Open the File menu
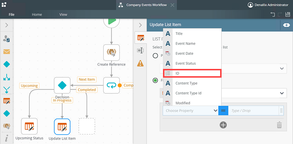Screen dimensions: 293x144 12,15
